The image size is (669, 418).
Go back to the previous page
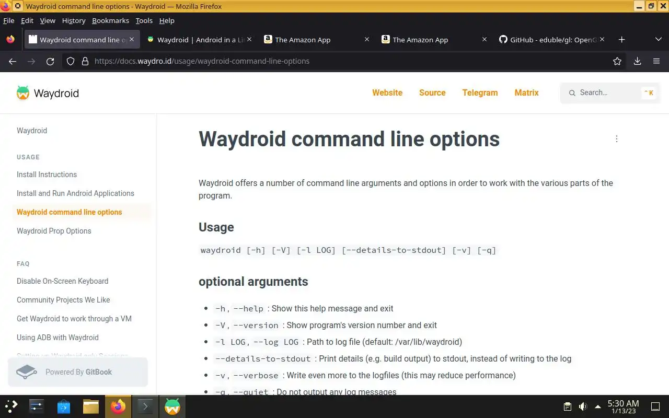click(x=13, y=61)
